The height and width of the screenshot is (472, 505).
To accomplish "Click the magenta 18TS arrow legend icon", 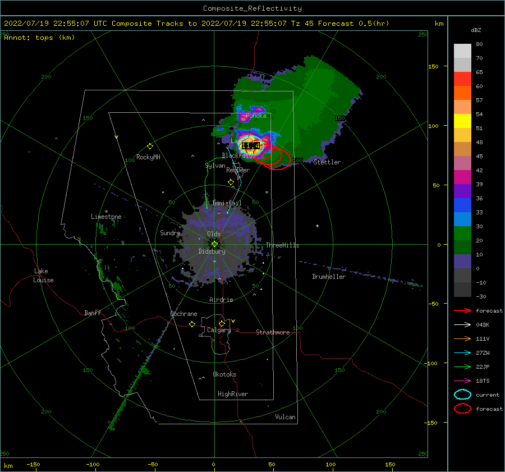I will pos(462,381).
